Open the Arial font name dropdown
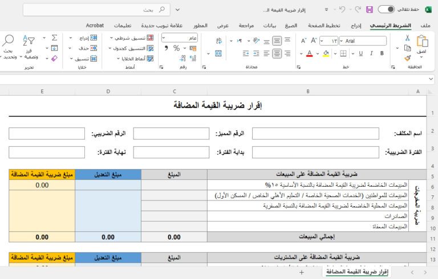This screenshot has width=438, height=279. coord(342,41)
